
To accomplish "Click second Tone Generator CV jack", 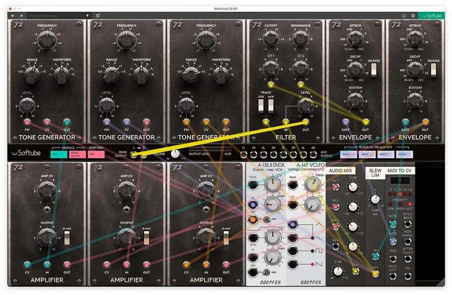I will (x=126, y=122).
